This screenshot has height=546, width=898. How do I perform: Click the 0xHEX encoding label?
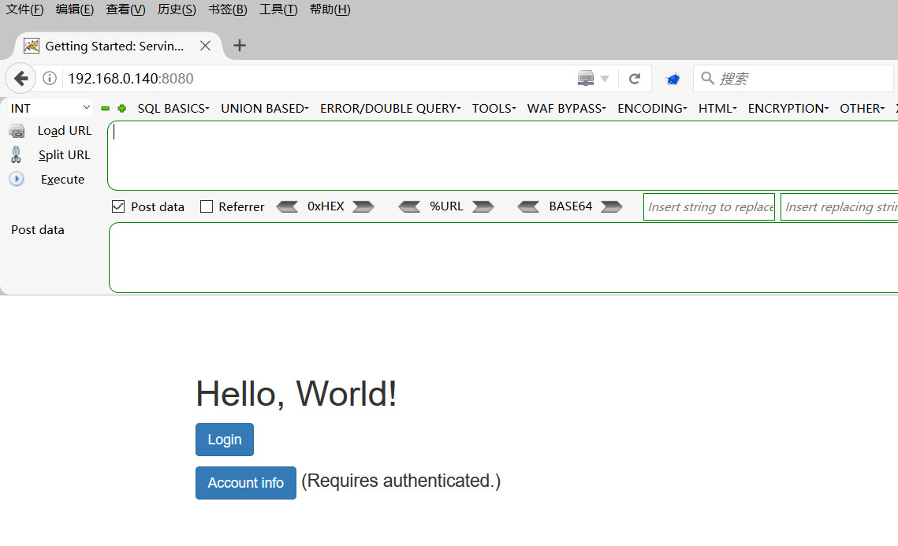[326, 206]
